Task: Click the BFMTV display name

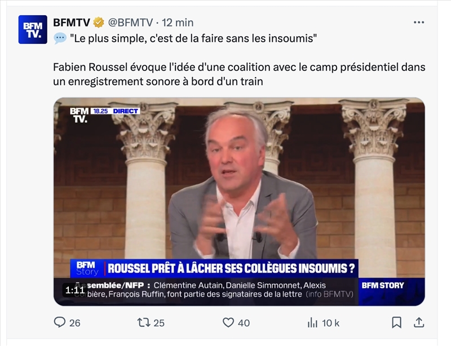Action: (x=72, y=23)
